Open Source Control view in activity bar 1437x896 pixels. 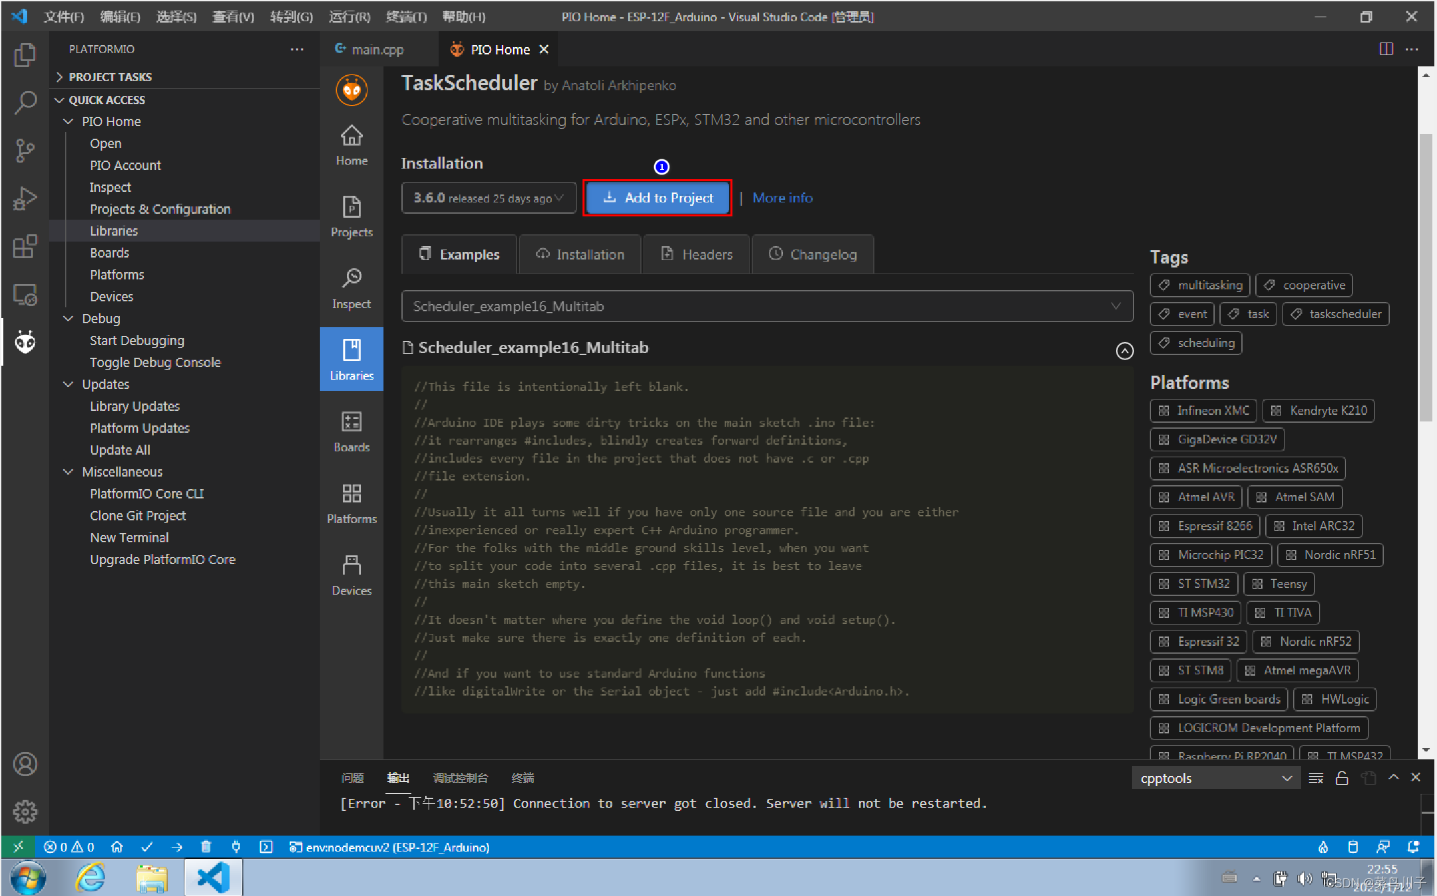(25, 151)
